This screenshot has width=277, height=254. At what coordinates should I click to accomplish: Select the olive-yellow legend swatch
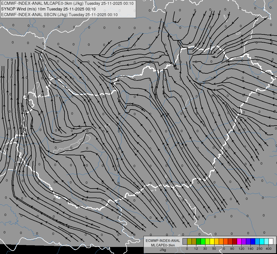coord(189,241)
